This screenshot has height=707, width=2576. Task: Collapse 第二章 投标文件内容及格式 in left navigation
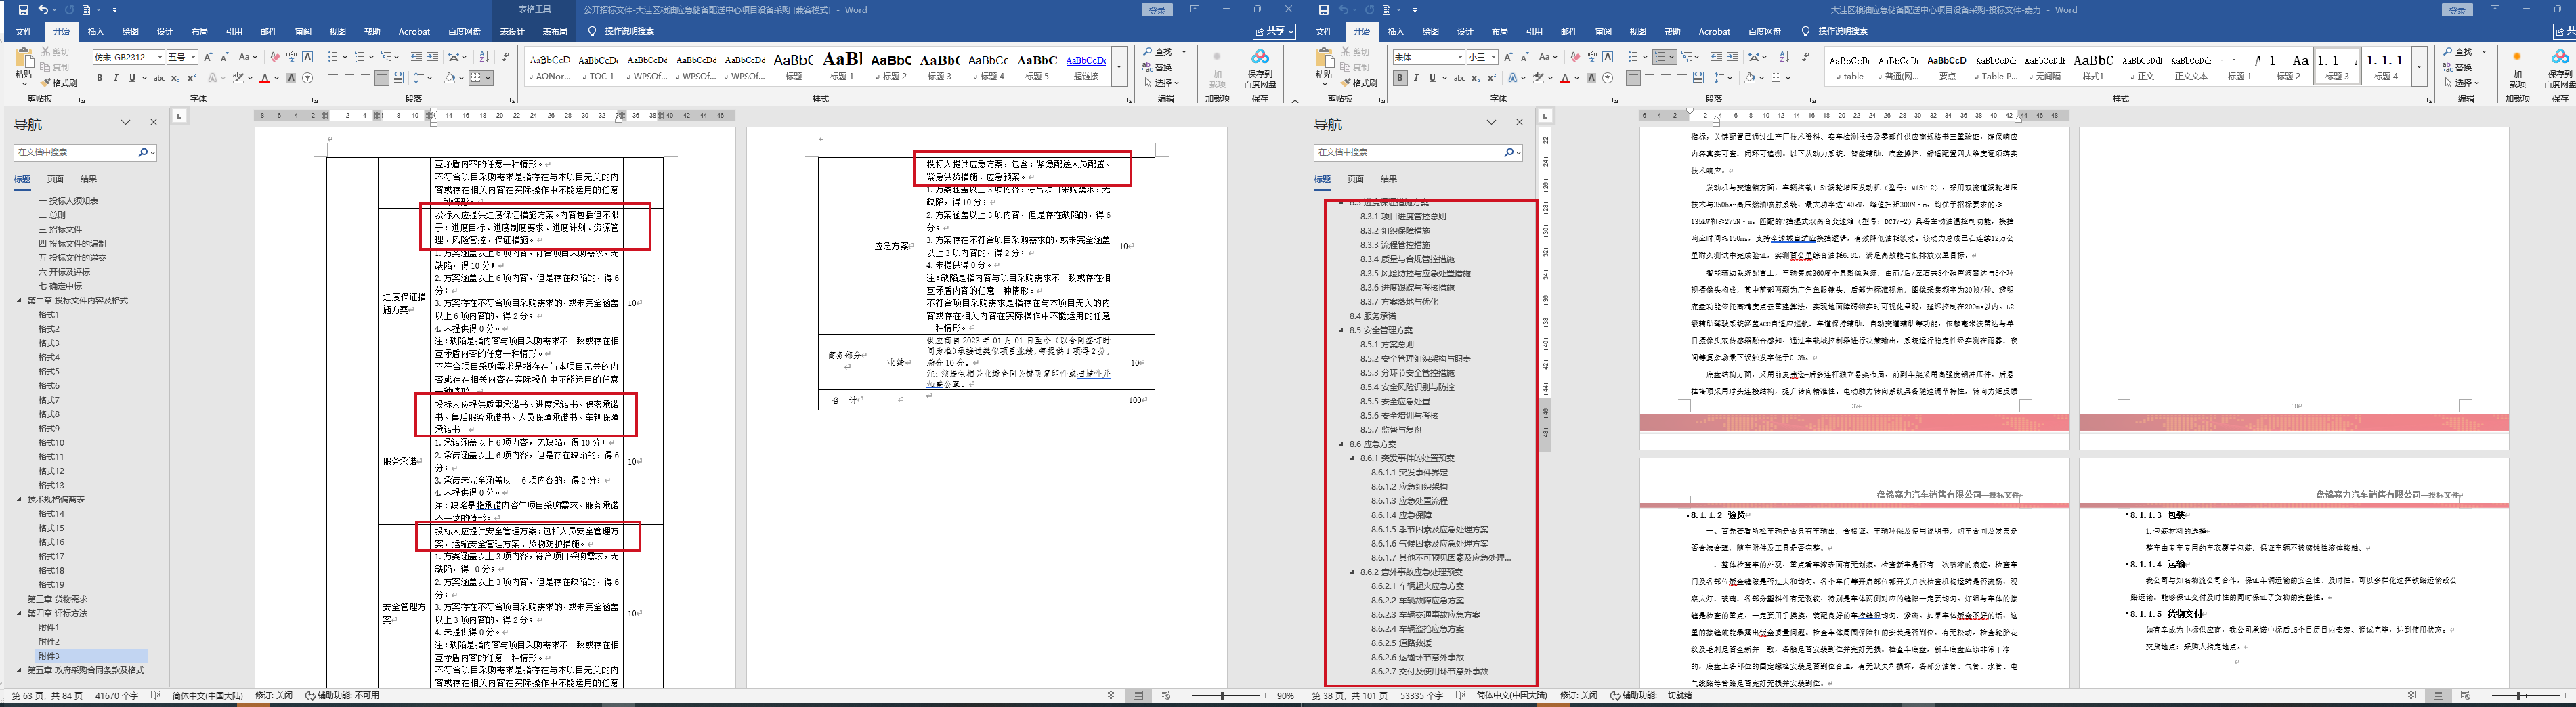pos(19,300)
